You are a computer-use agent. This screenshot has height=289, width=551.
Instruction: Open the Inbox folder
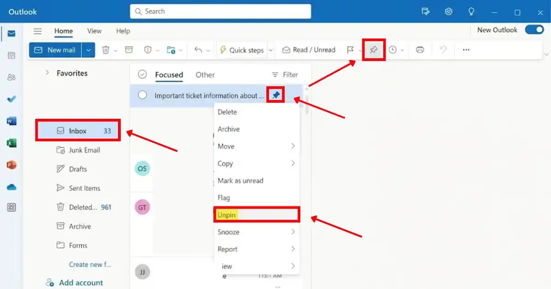coord(78,131)
